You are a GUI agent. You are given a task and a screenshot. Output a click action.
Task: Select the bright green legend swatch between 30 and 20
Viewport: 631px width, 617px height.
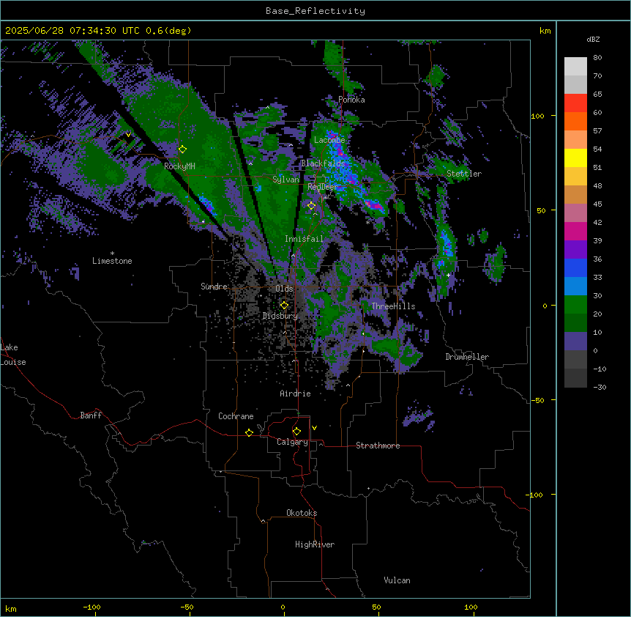tap(575, 305)
